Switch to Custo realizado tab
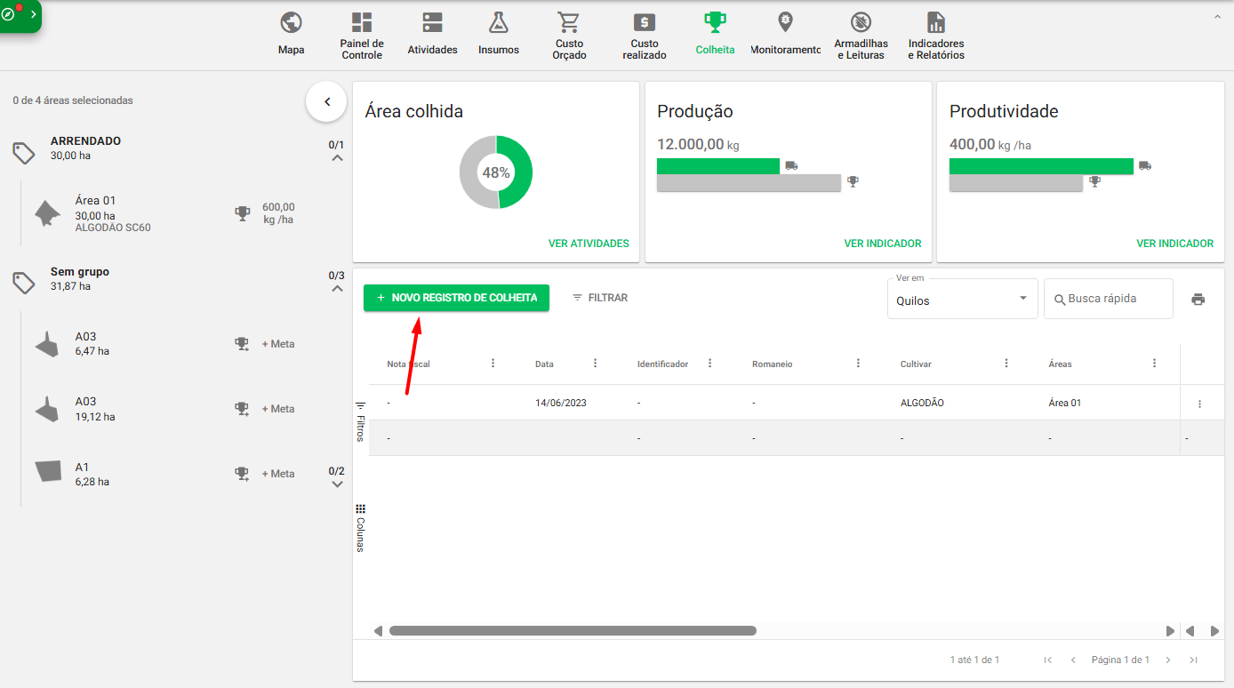1234x688 pixels. pos(645,36)
